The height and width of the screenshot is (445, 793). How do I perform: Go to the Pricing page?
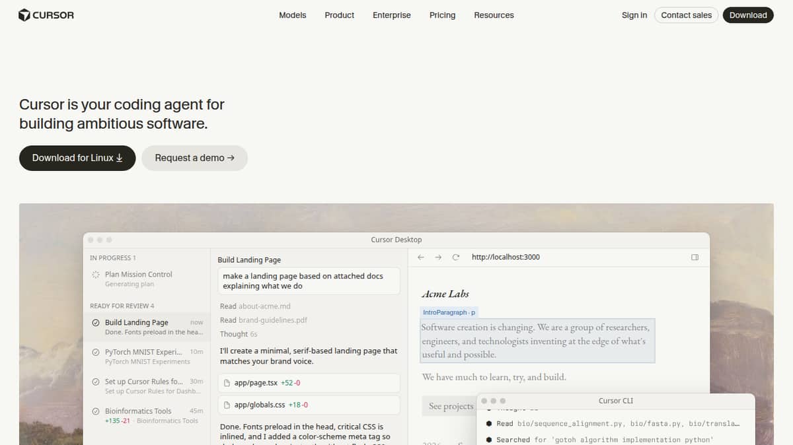[442, 15]
